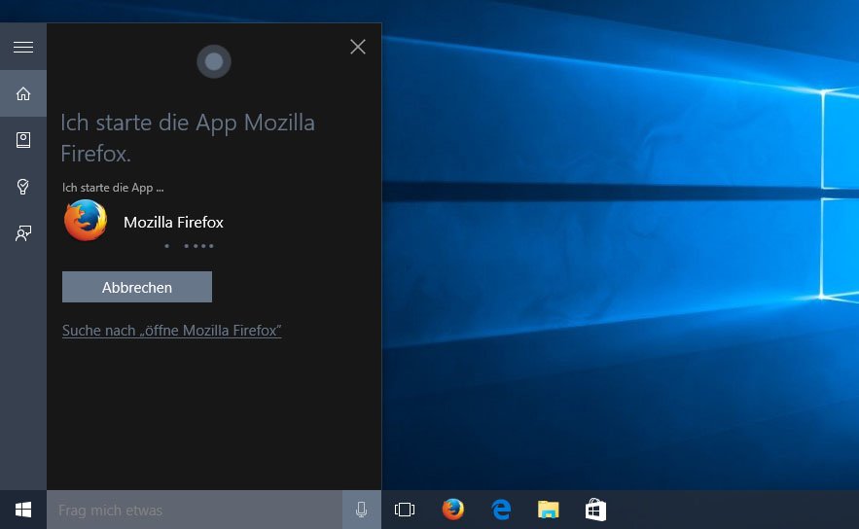This screenshot has width=859, height=529.
Task: Activate the microphone icon in search box
Action: click(361, 510)
